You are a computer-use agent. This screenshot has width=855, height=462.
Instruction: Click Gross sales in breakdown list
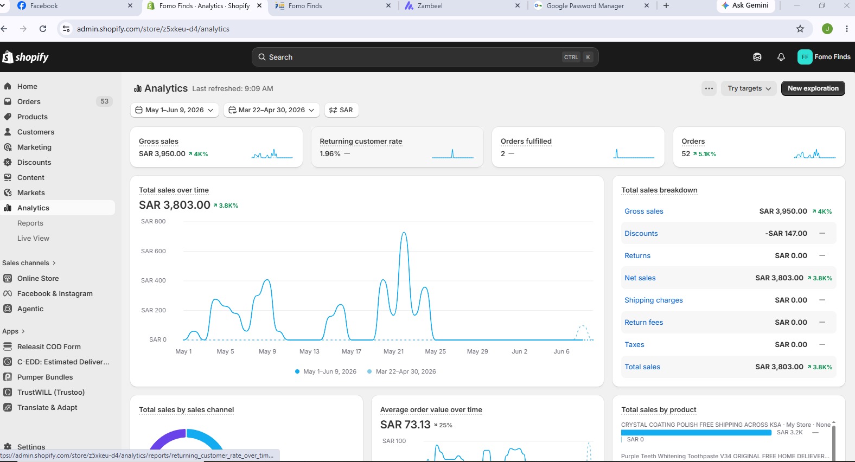click(644, 211)
